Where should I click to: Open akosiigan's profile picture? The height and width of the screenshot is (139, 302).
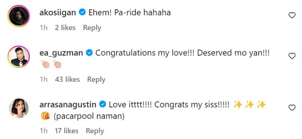[19, 16]
